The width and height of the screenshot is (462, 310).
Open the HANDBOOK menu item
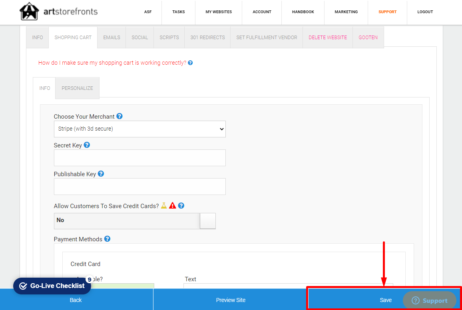[x=303, y=12]
